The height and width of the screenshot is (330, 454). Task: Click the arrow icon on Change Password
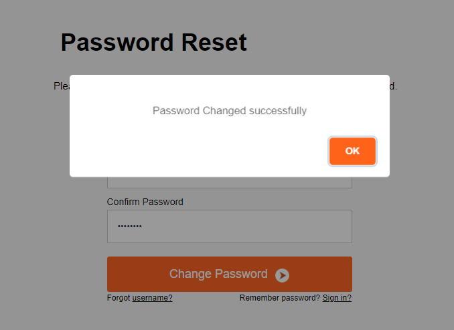282,275
